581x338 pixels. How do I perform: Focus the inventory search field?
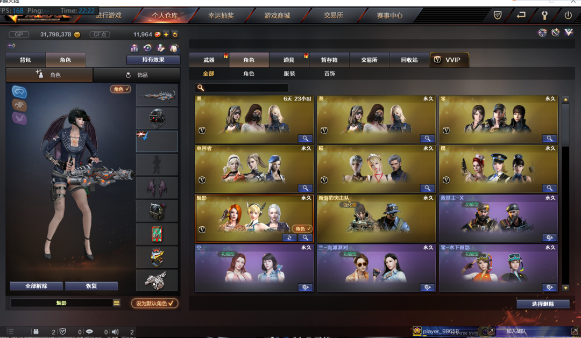coord(242,88)
